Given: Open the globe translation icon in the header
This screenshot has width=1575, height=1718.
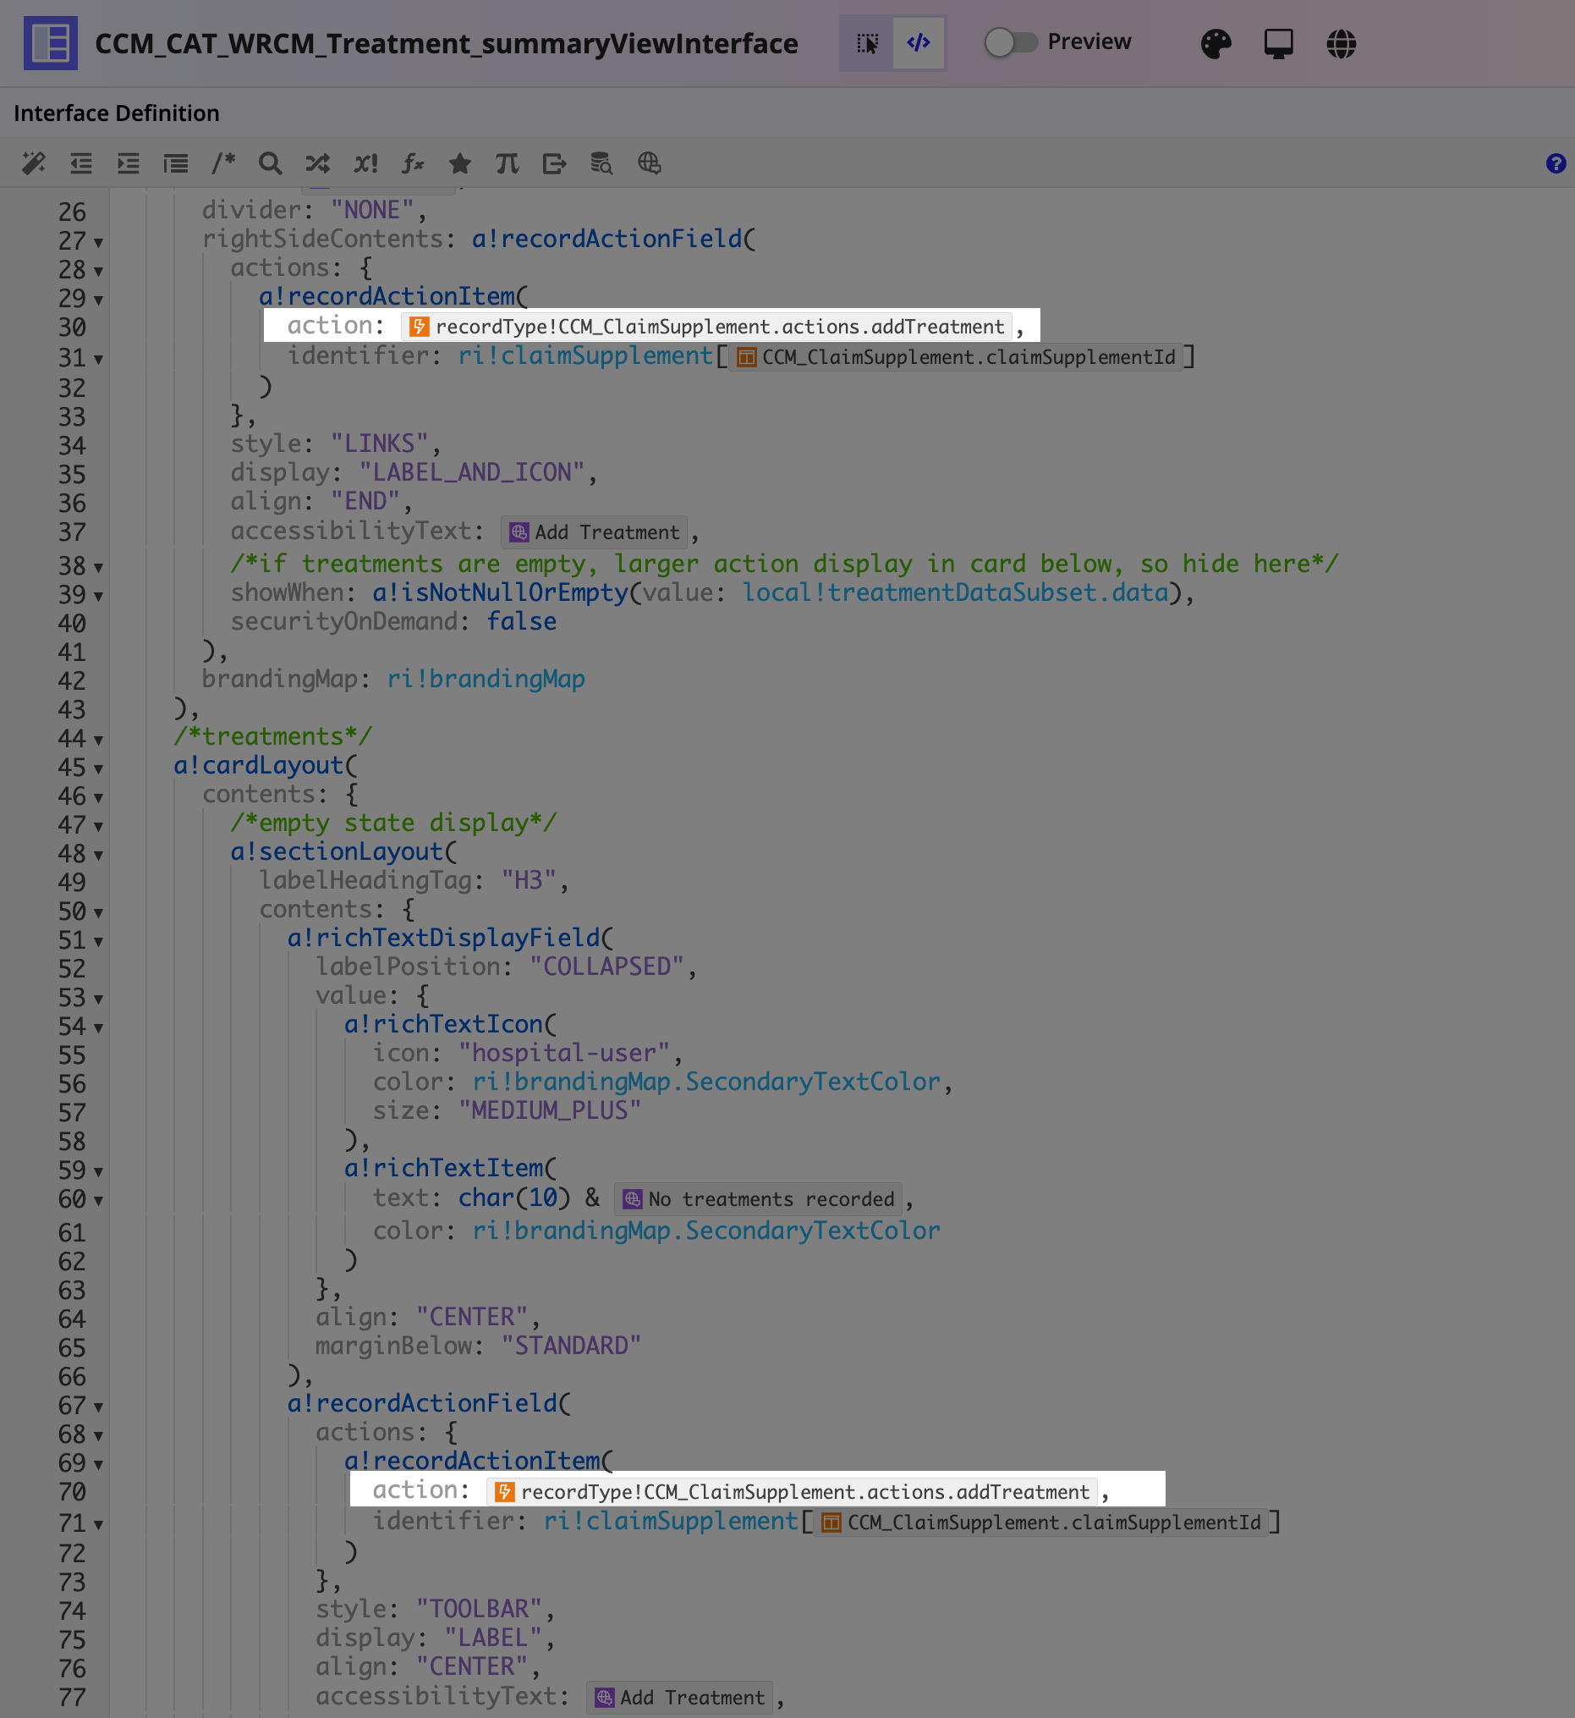Looking at the screenshot, I should click(1341, 42).
